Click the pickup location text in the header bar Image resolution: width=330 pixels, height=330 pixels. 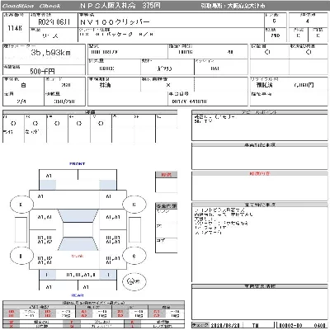coord(233,6)
